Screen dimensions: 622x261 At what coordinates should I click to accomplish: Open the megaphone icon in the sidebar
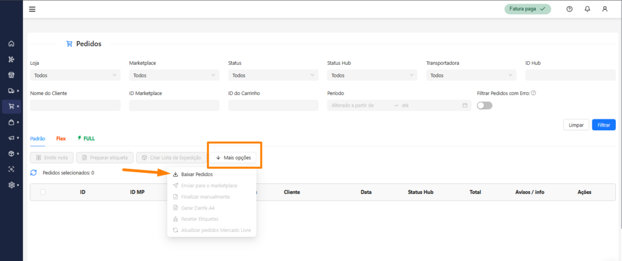point(12,137)
